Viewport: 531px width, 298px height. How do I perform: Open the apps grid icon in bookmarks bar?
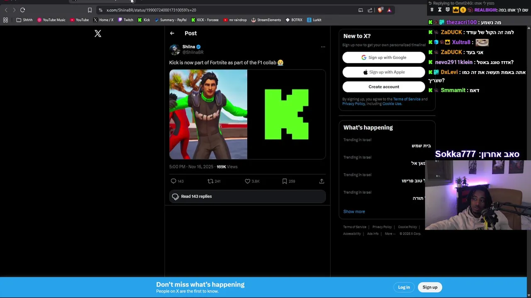point(5,20)
